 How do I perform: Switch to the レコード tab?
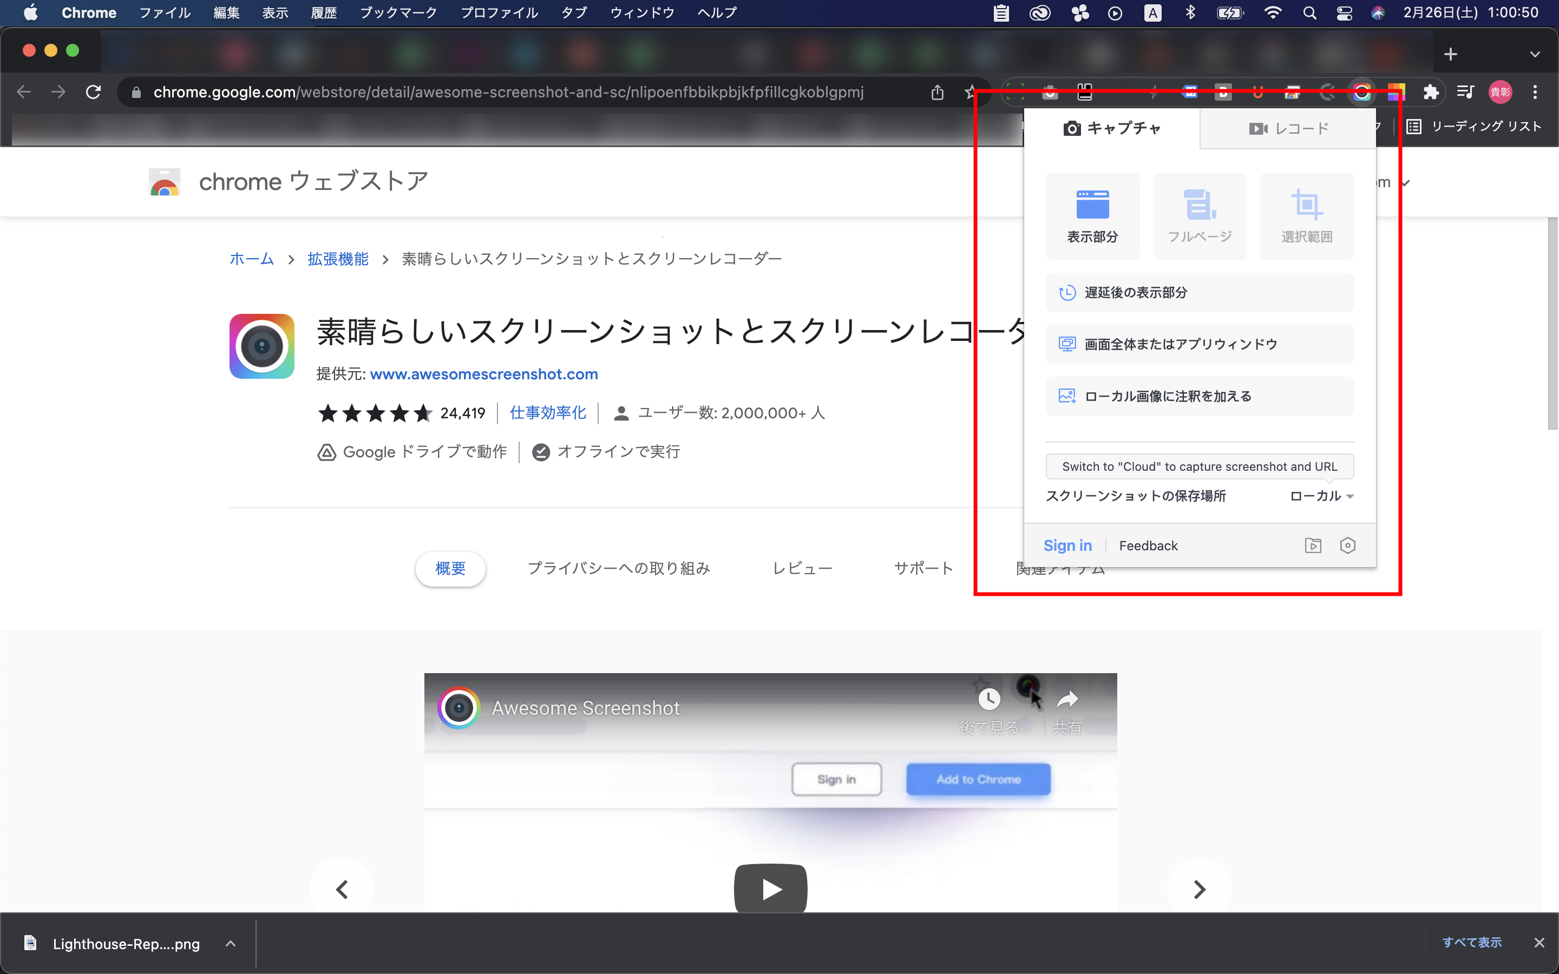click(x=1288, y=128)
